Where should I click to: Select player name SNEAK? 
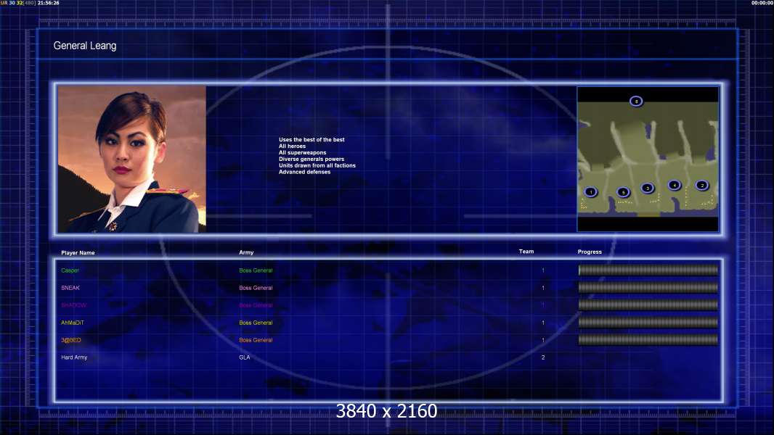(70, 288)
